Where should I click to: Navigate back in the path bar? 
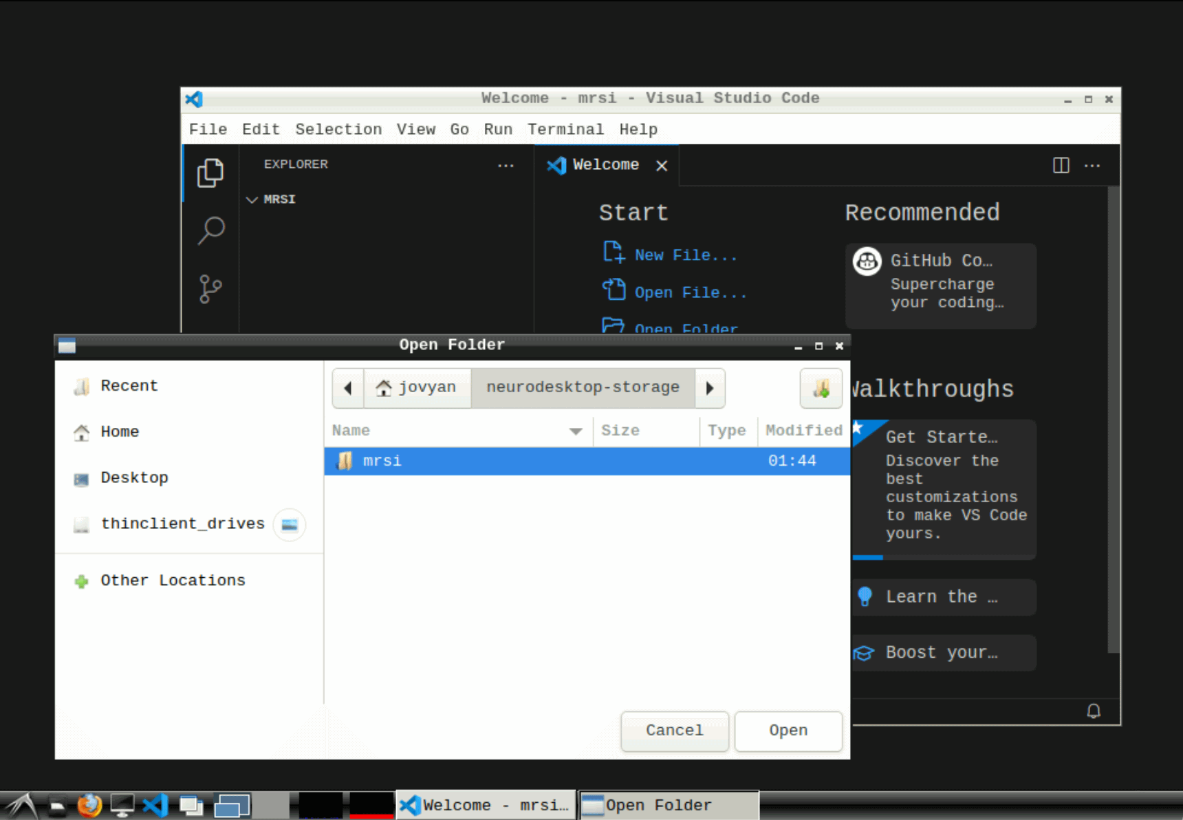tap(348, 388)
